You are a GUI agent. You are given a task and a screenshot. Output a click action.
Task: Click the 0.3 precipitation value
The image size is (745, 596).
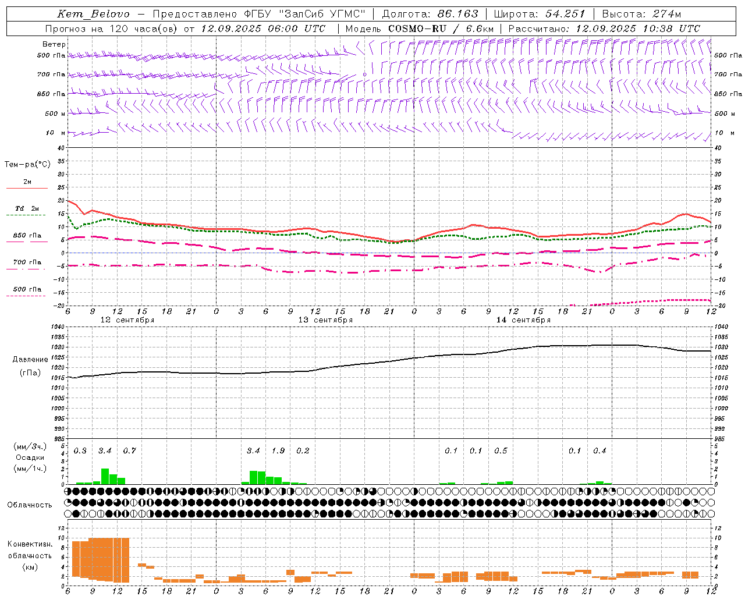click(80, 451)
